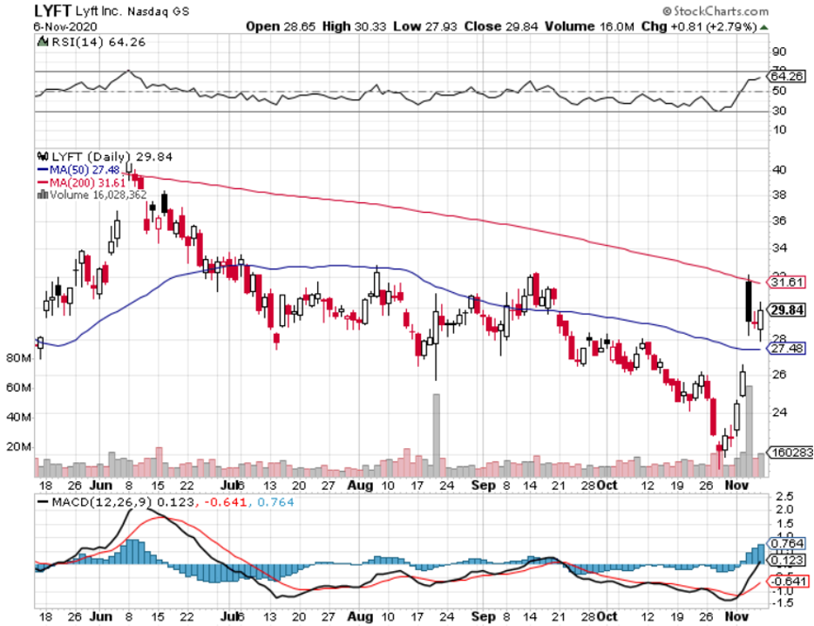Click the 0.123 MACD tag on right axis
Screen dimensions: 814x626
(x=787, y=561)
